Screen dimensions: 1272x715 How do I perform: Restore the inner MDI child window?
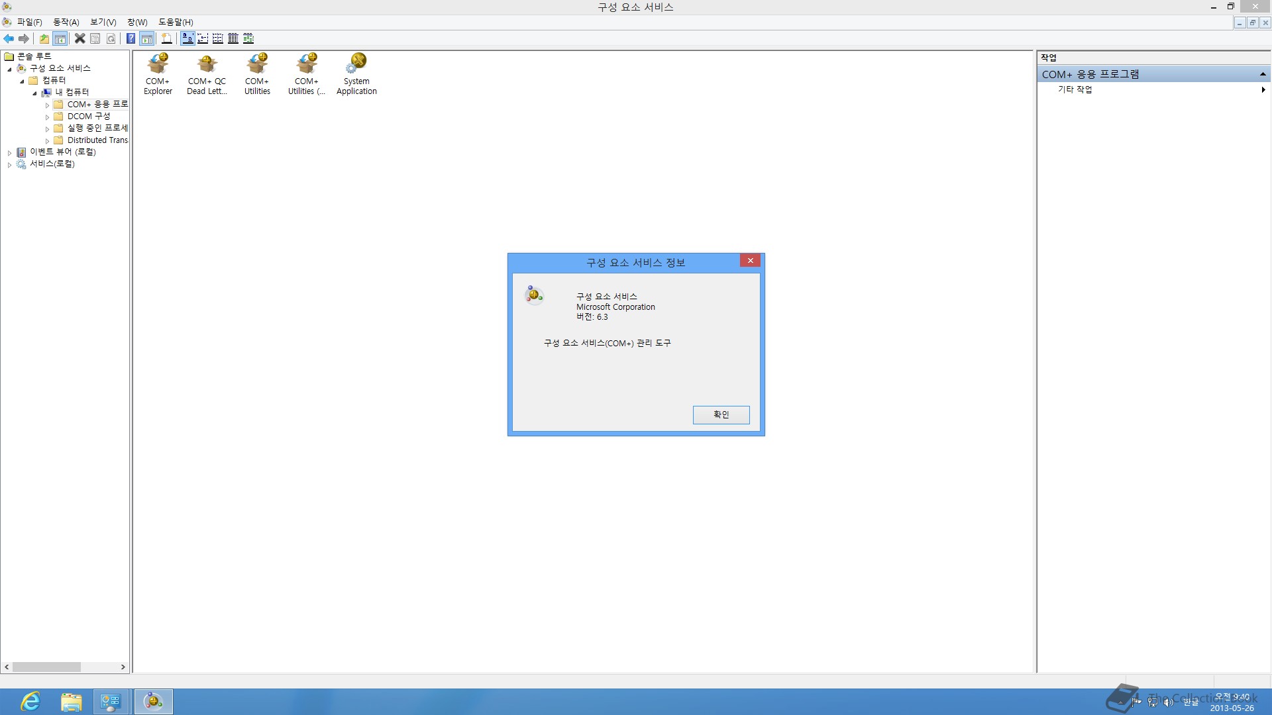(1252, 23)
